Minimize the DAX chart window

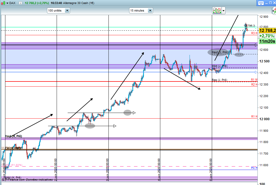(267, 3)
